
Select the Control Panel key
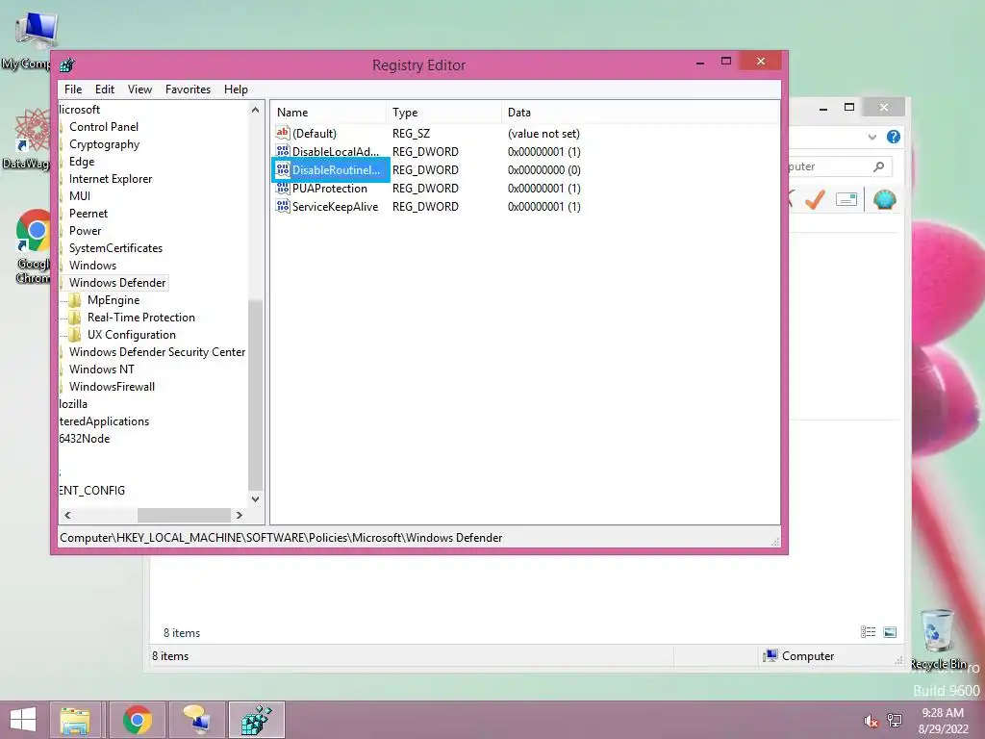104,126
